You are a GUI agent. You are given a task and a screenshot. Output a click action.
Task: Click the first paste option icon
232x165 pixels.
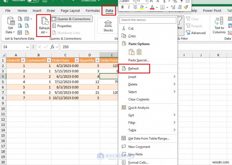click(x=131, y=52)
